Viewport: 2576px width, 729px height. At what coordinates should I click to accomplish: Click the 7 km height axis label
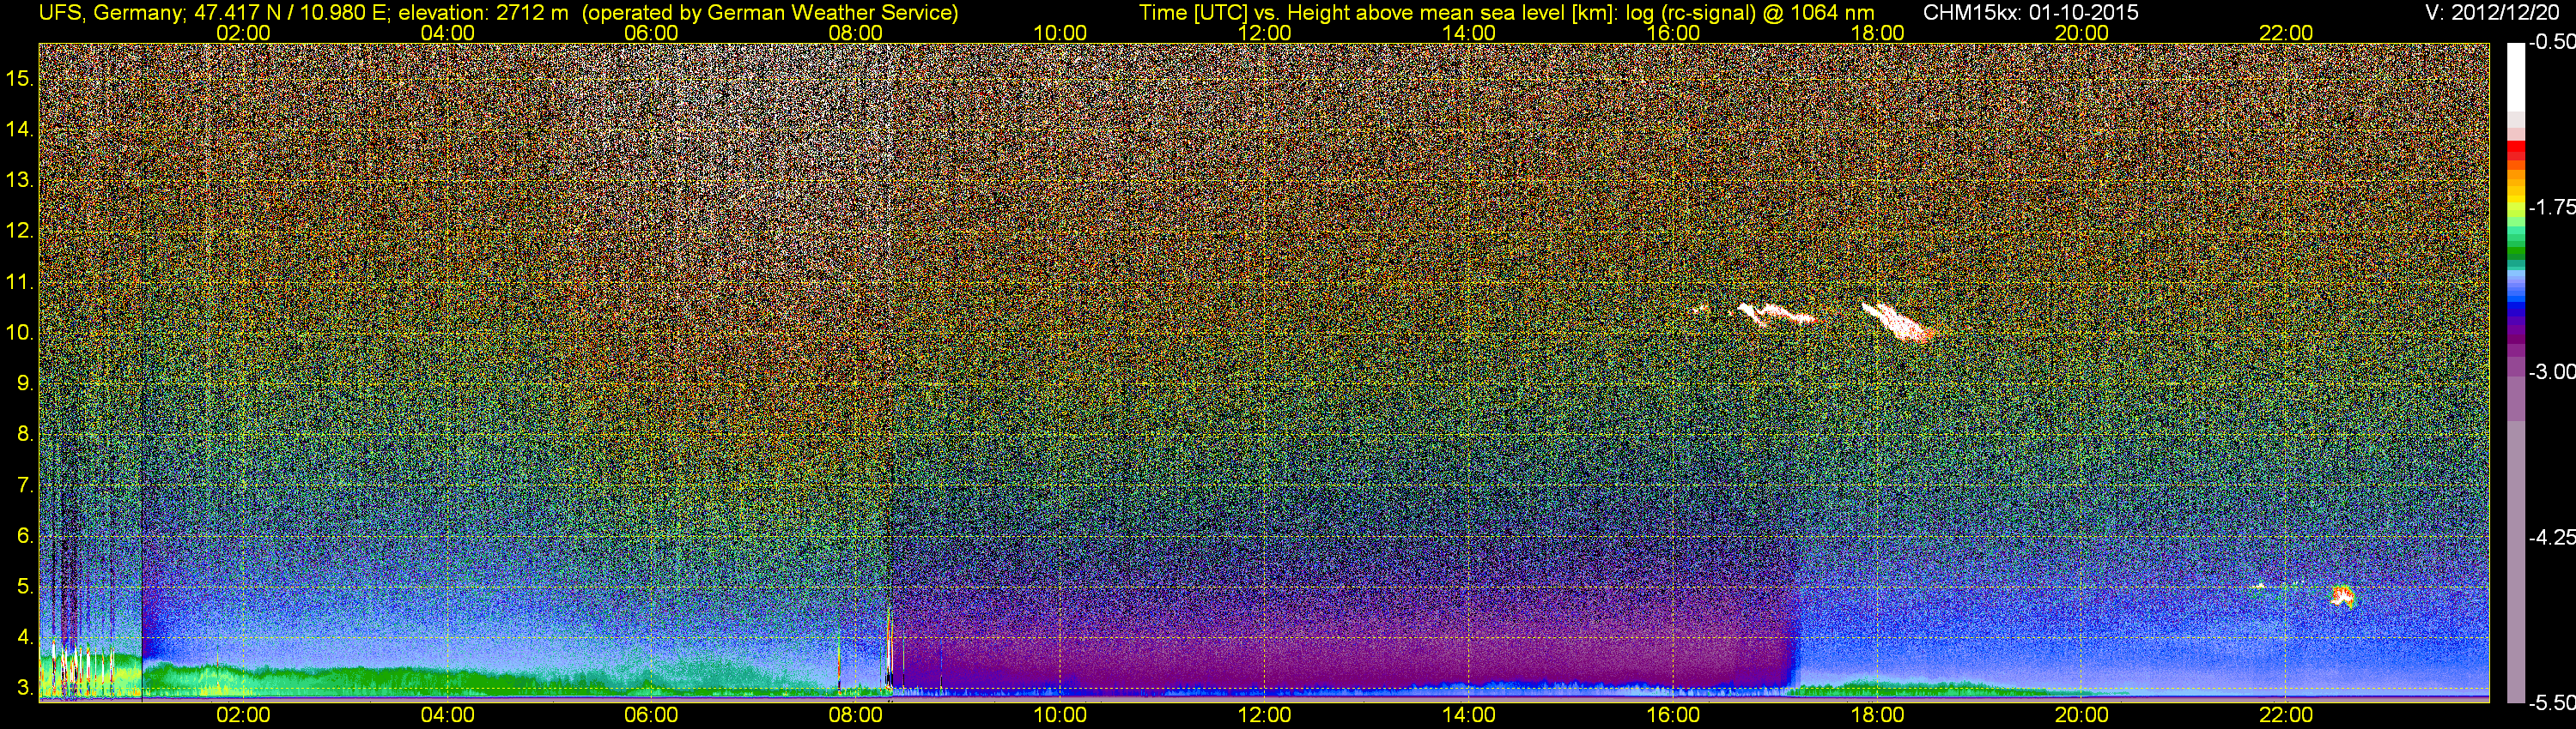click(x=24, y=485)
